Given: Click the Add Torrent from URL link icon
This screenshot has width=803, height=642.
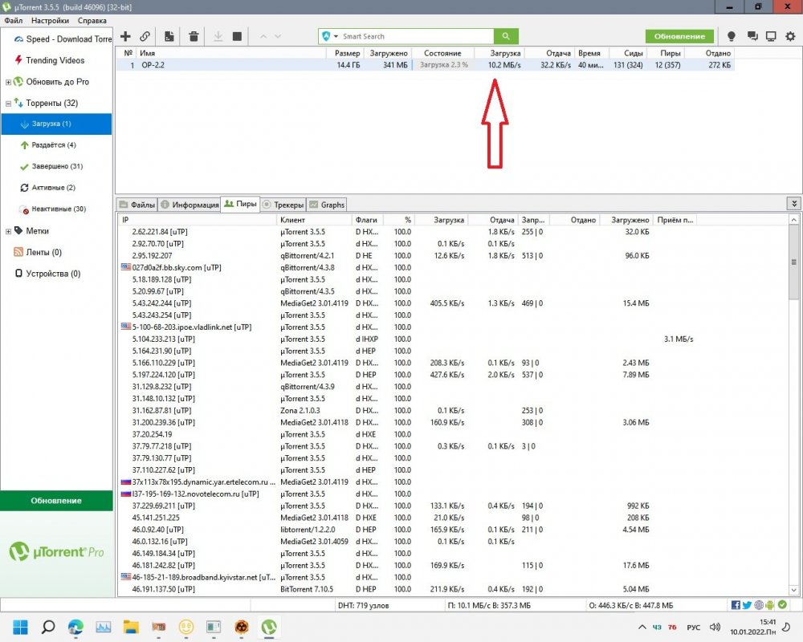Looking at the screenshot, I should (145, 36).
